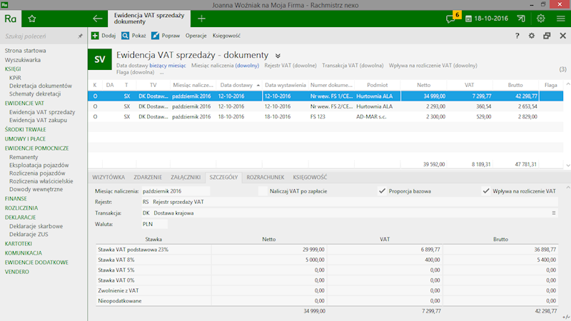Open module settings gear icon in toolbar

click(x=532, y=36)
